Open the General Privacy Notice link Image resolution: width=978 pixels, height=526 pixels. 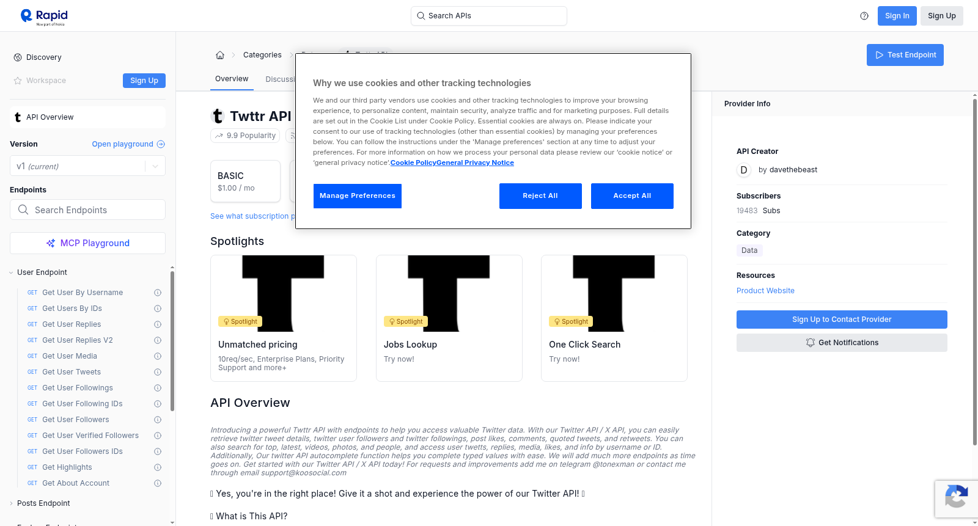(476, 163)
